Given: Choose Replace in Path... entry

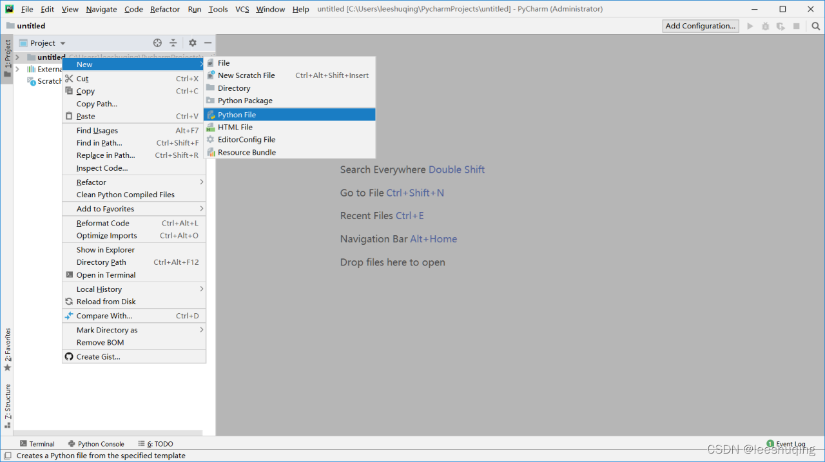Looking at the screenshot, I should coord(134,155).
